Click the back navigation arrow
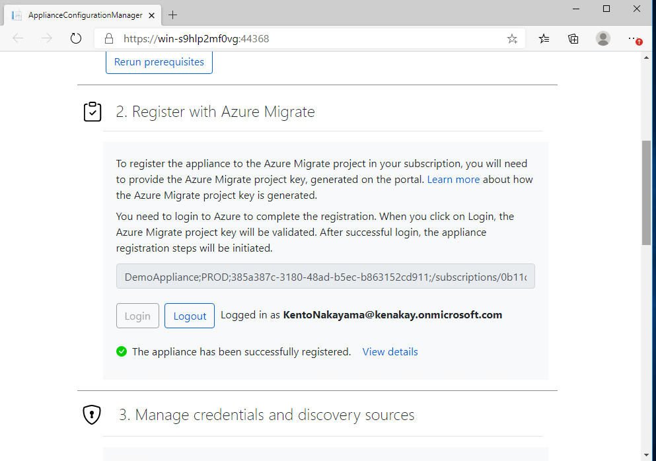This screenshot has width=656, height=461. click(x=18, y=38)
